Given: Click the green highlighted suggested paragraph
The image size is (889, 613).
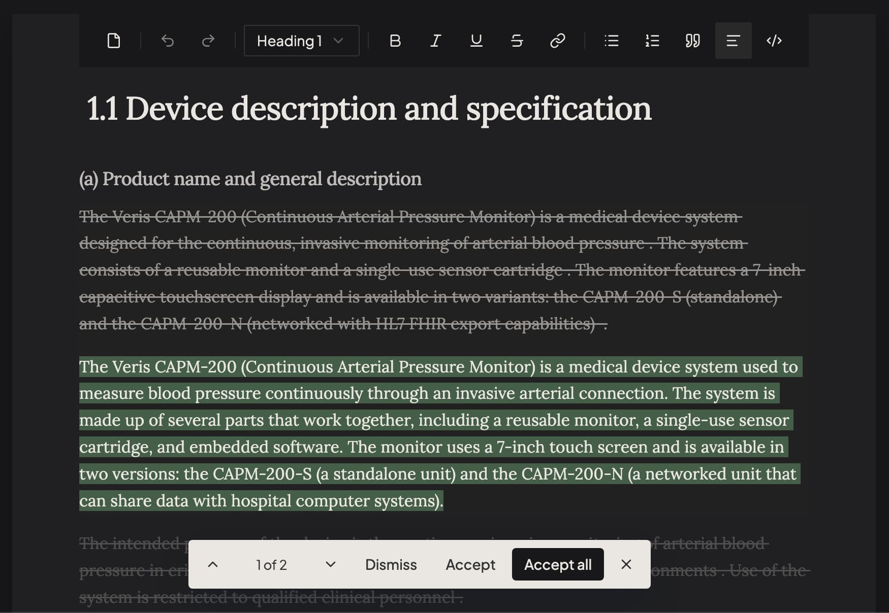Looking at the screenshot, I should tap(441, 433).
